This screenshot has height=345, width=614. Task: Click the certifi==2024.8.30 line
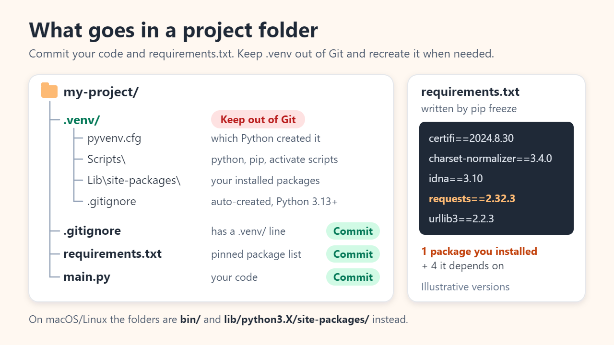pyautogui.click(x=471, y=138)
